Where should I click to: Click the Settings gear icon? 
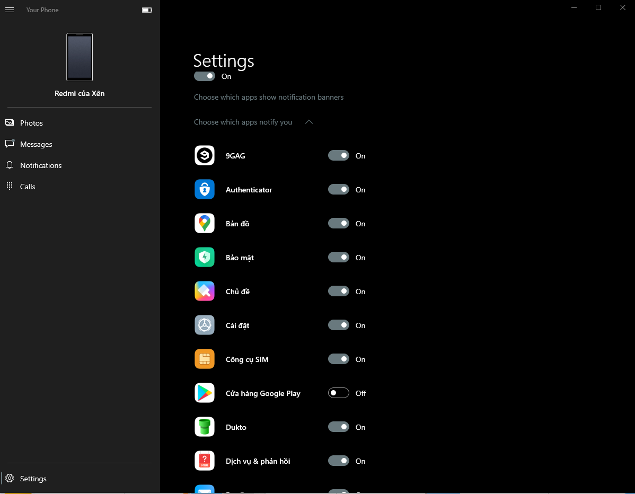point(10,478)
